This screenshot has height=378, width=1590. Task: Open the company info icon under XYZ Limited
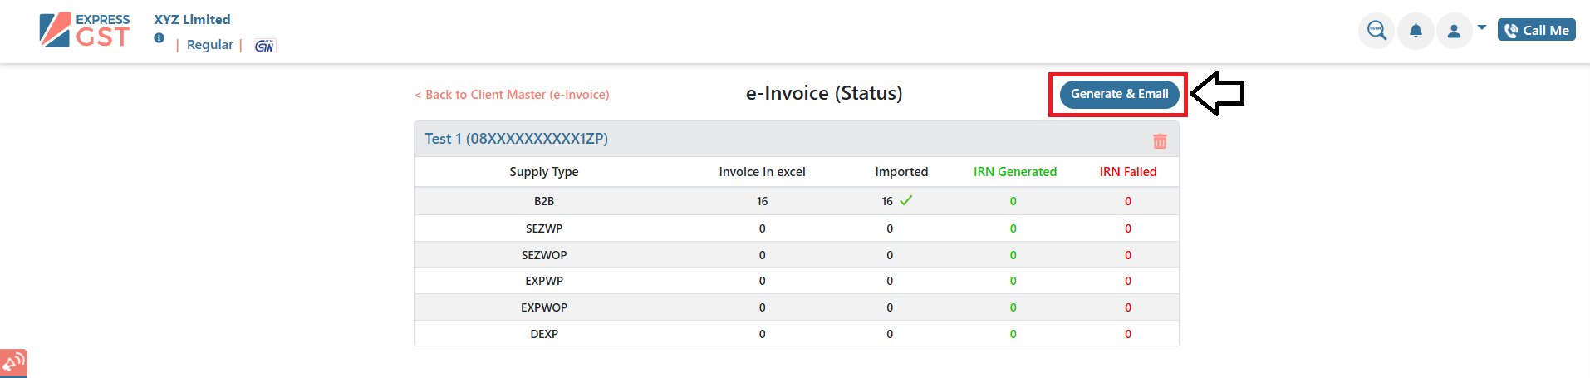(159, 38)
